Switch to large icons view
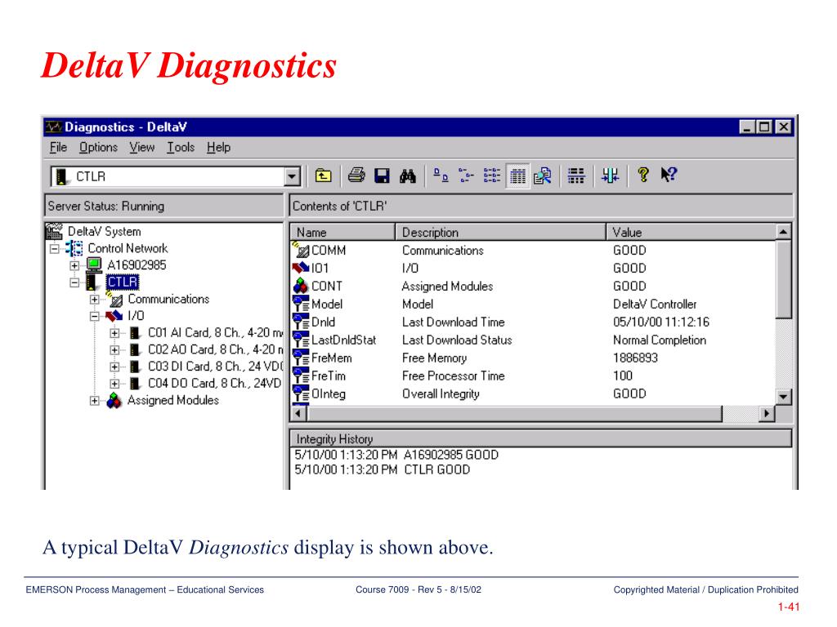The height and width of the screenshot is (627, 837). point(441,176)
